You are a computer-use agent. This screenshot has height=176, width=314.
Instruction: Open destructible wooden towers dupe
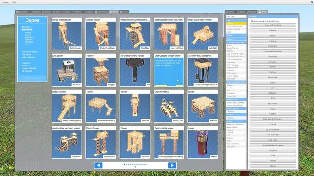tap(67, 142)
